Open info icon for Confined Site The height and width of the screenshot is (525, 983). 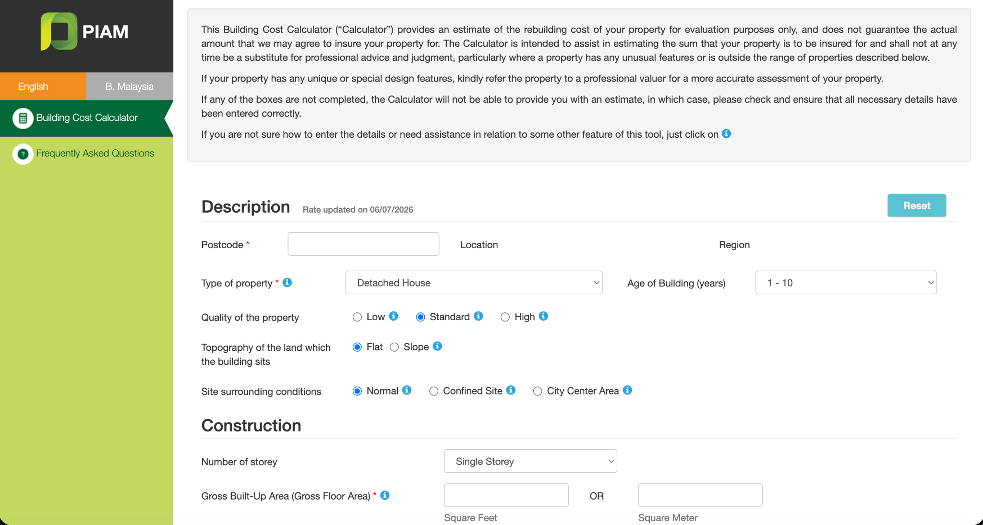point(511,390)
